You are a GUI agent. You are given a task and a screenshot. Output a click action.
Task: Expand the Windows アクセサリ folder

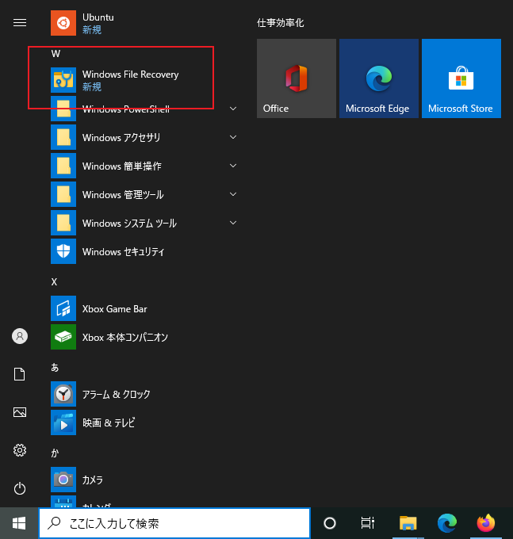click(233, 138)
